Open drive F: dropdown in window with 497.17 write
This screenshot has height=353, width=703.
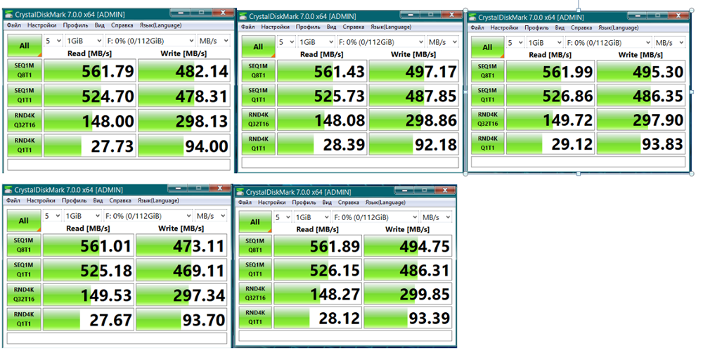pos(380,42)
